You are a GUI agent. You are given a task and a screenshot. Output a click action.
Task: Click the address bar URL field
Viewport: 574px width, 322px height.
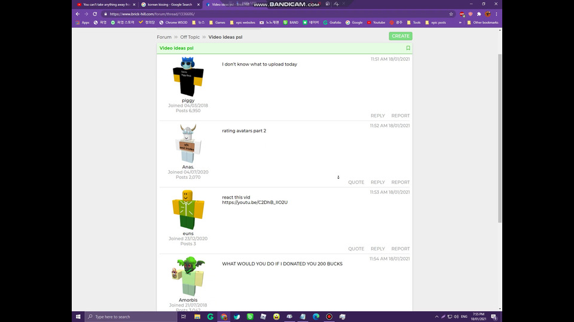274,14
